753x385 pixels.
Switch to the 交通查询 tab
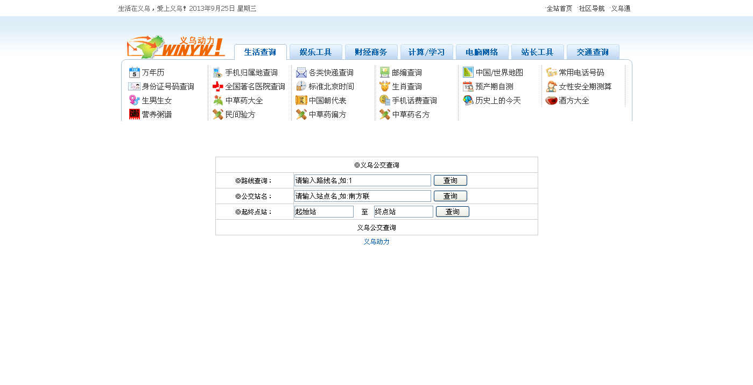pos(593,52)
